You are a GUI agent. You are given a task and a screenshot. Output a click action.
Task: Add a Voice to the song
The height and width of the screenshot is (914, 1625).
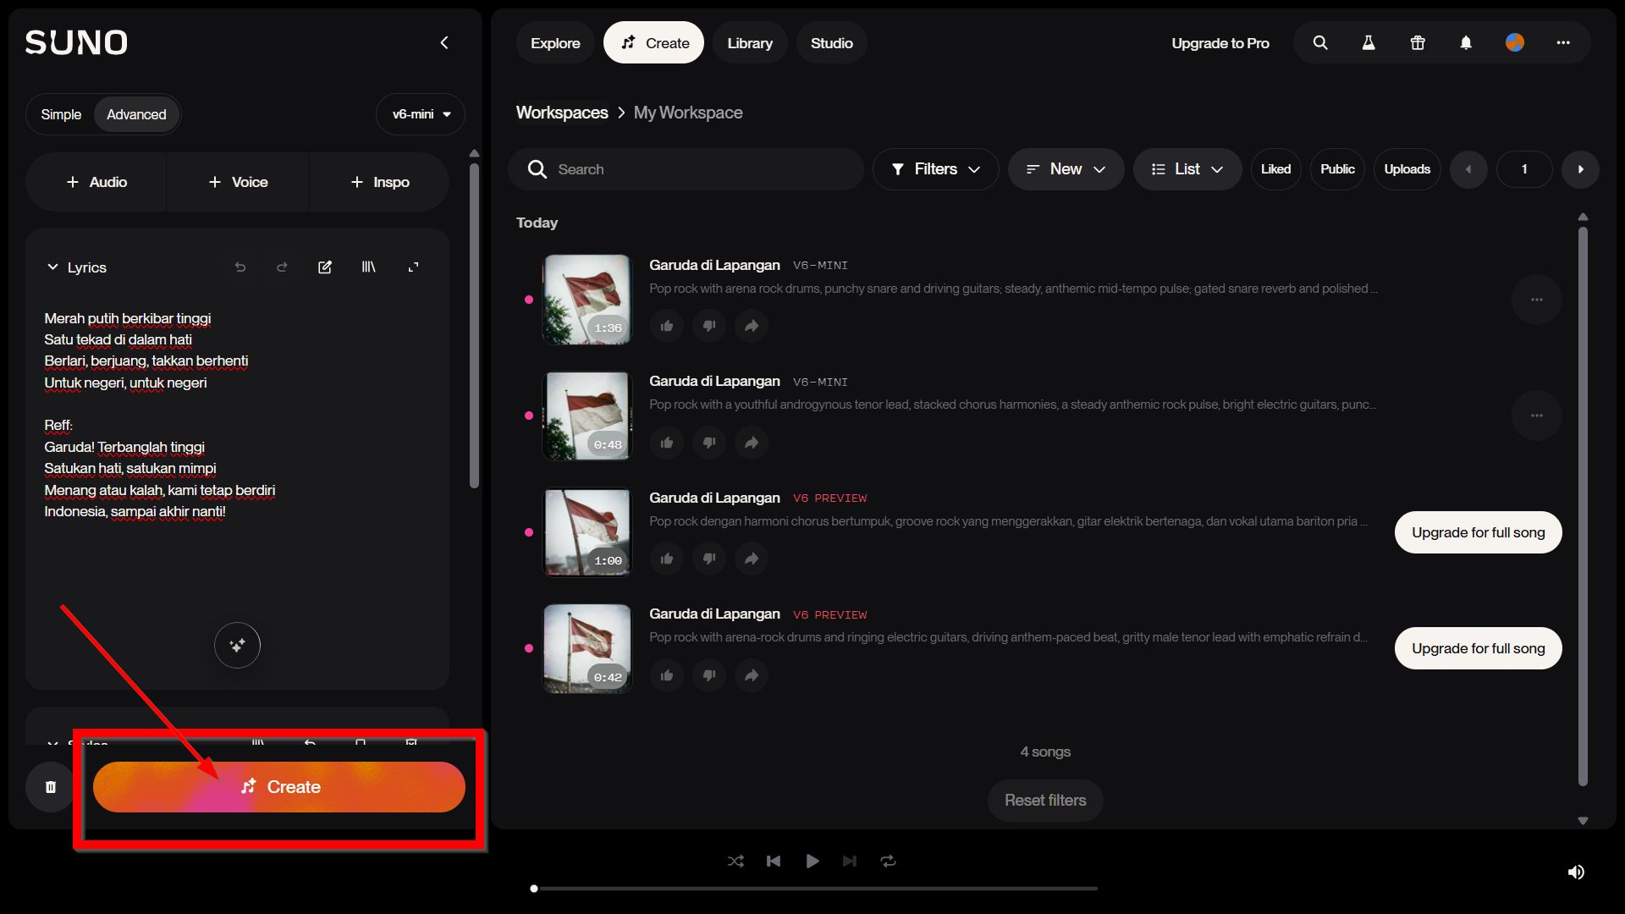point(238,182)
